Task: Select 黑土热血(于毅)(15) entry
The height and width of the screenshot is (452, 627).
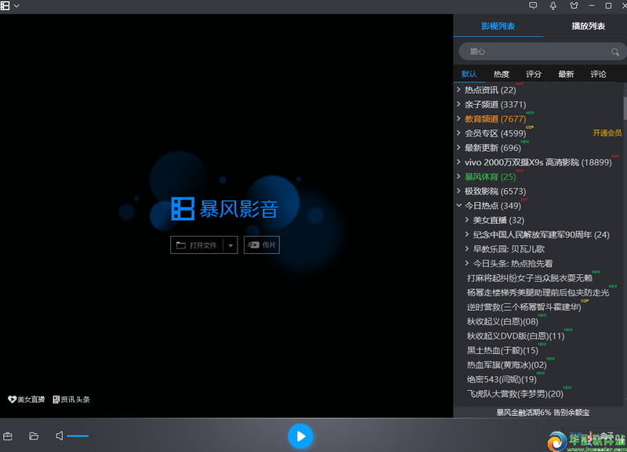Action: point(502,350)
